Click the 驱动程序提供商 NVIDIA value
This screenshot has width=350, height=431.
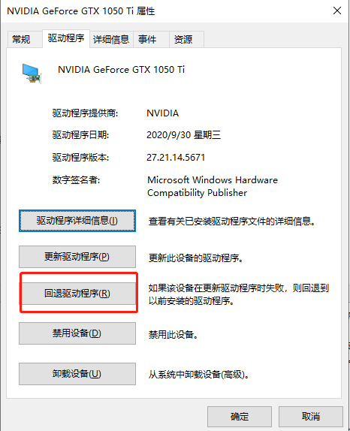tap(163, 113)
